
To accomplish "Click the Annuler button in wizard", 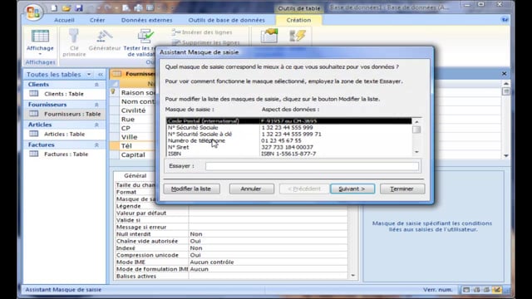I will pos(251,189).
